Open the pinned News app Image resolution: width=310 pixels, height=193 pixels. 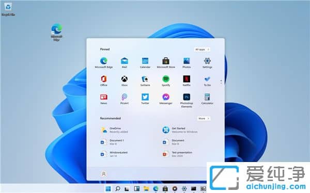click(x=104, y=99)
